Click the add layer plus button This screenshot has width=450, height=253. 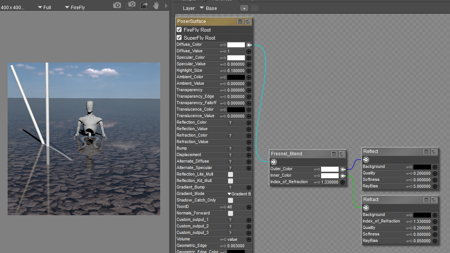pyautogui.click(x=244, y=8)
